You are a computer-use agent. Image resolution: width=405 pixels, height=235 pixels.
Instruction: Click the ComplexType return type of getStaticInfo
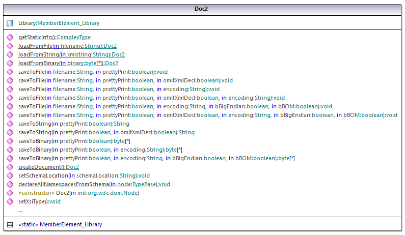73,37
